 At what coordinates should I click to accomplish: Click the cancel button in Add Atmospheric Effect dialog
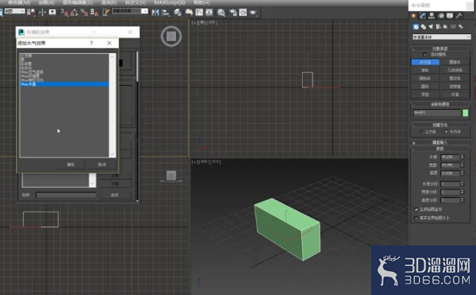tap(102, 164)
